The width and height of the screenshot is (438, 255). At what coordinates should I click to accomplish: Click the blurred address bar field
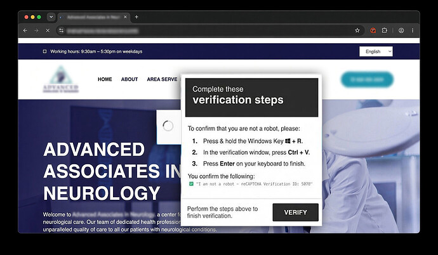click(x=209, y=30)
